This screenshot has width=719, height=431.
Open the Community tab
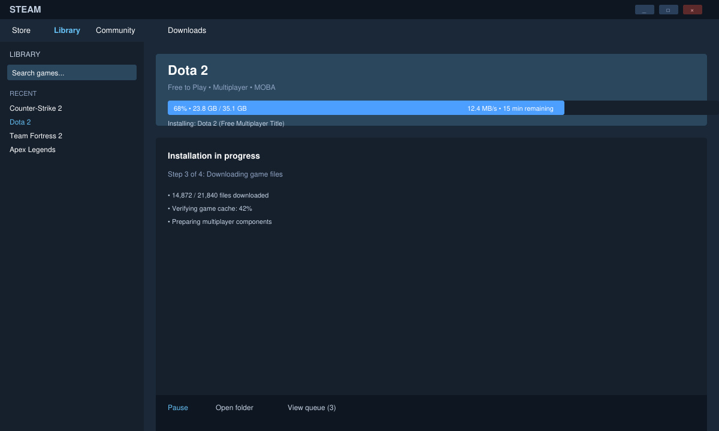(116, 31)
